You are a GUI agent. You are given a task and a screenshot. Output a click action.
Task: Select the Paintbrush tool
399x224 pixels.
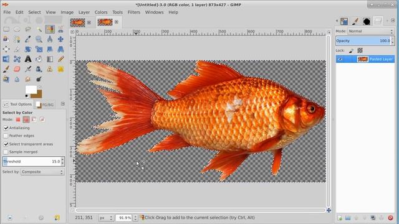(x=6, y=69)
